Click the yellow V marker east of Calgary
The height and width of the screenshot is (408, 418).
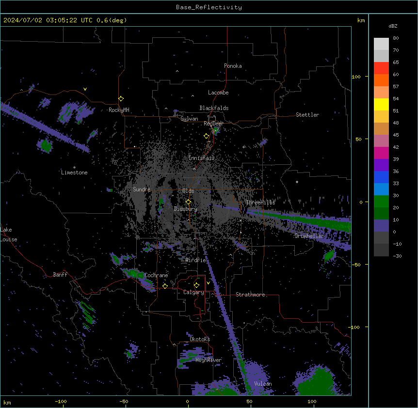pyautogui.click(x=208, y=283)
